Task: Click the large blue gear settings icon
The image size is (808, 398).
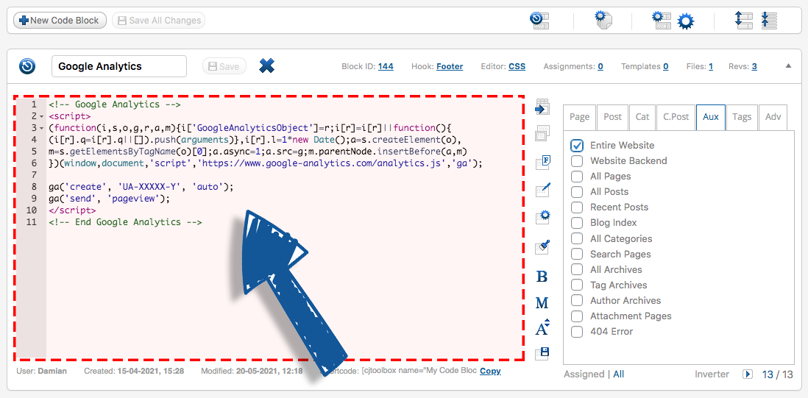Action: (x=686, y=21)
